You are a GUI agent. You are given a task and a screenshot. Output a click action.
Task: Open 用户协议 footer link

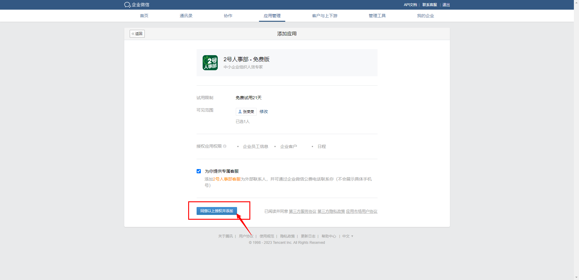click(246, 236)
